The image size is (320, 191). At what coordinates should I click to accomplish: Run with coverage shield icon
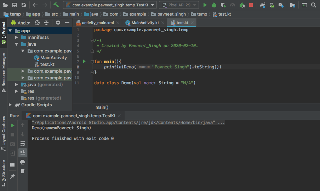coord(223,5)
